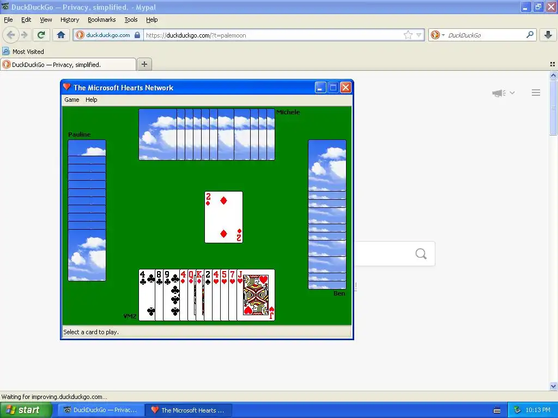
Task: Play the 5 of hearts card
Action: [x=224, y=295]
